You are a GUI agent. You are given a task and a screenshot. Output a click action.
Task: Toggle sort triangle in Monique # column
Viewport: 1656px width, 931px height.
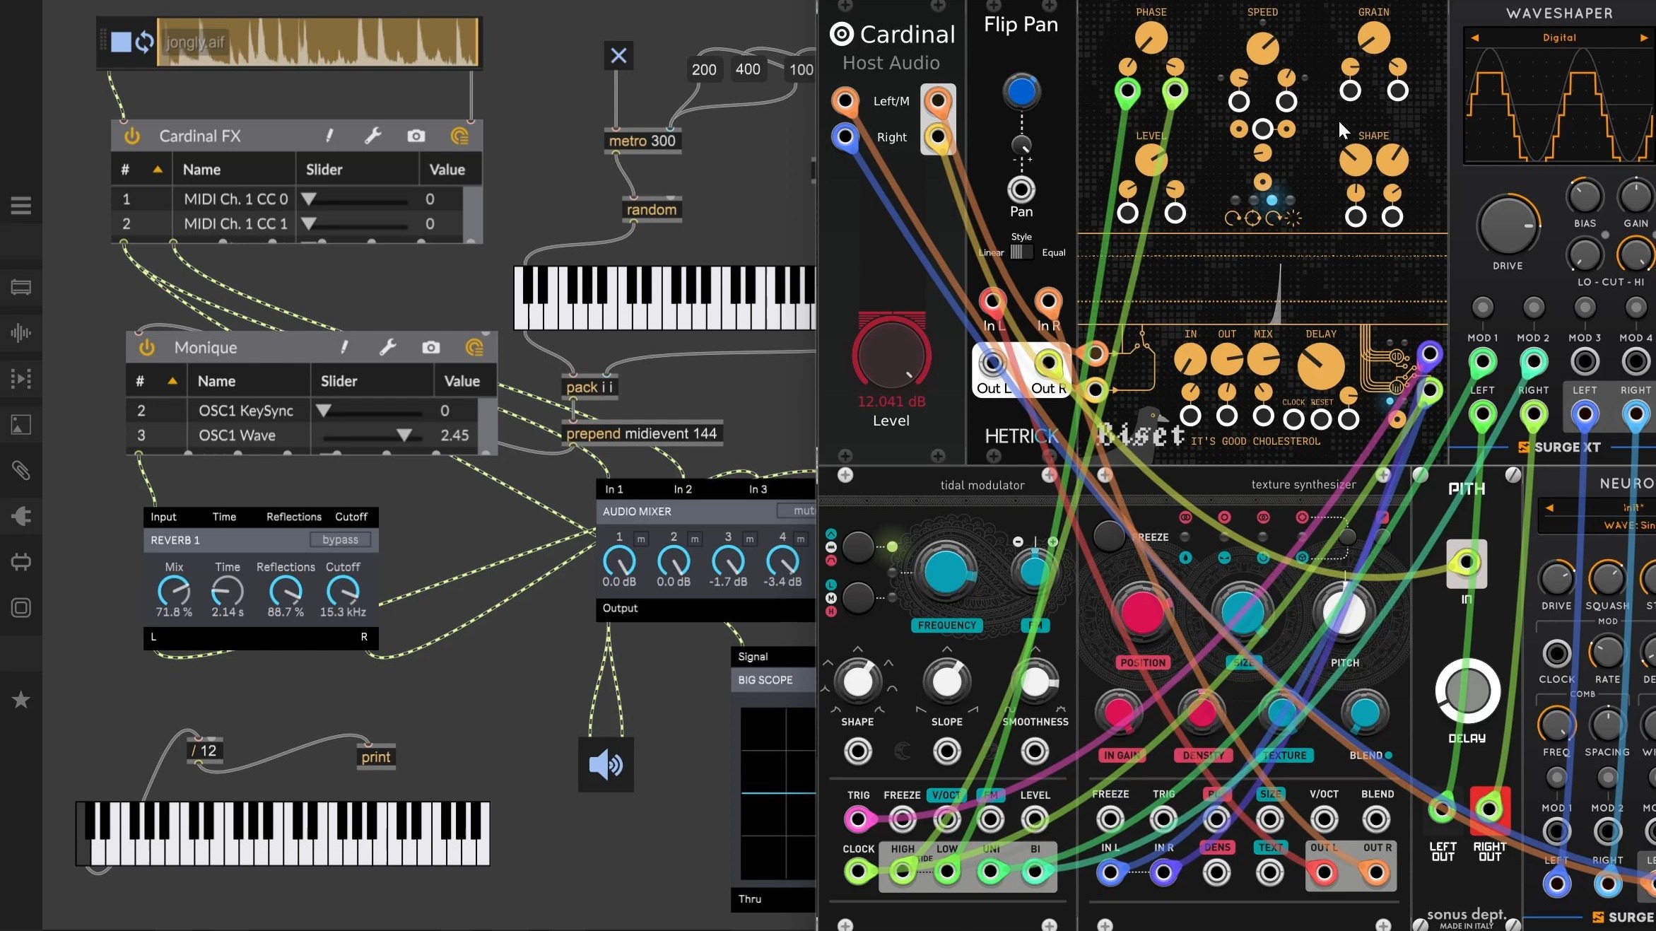[172, 381]
